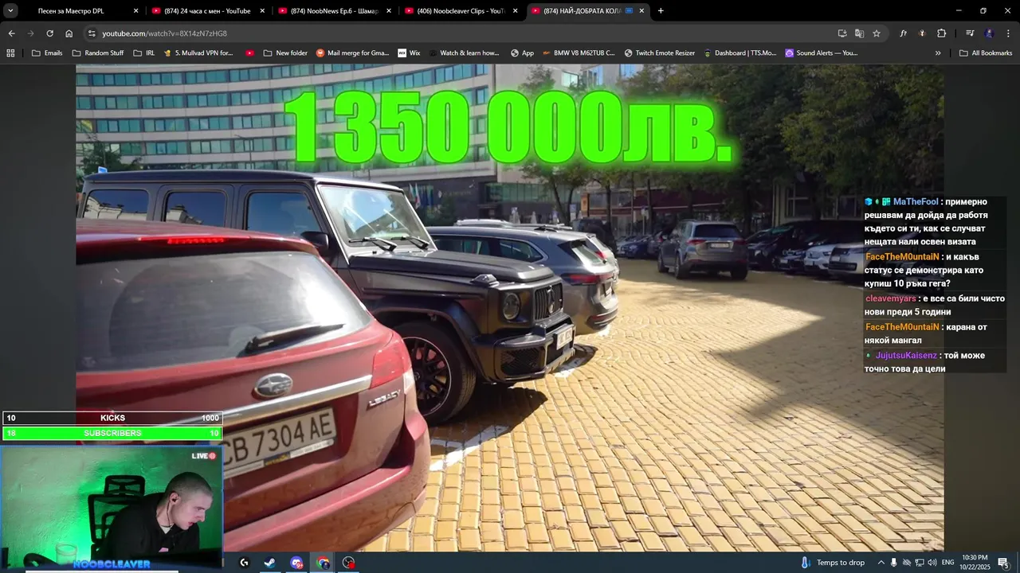Open the volume speaker tray icon

[932, 563]
